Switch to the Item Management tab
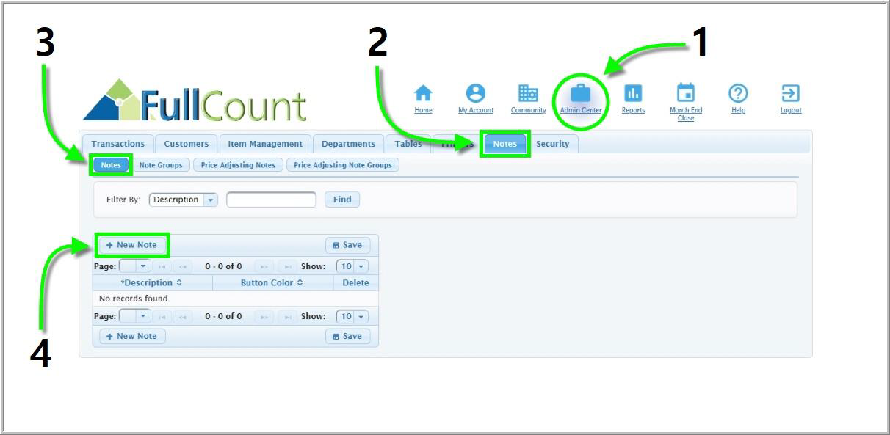The width and height of the screenshot is (890, 435). pyautogui.click(x=264, y=144)
